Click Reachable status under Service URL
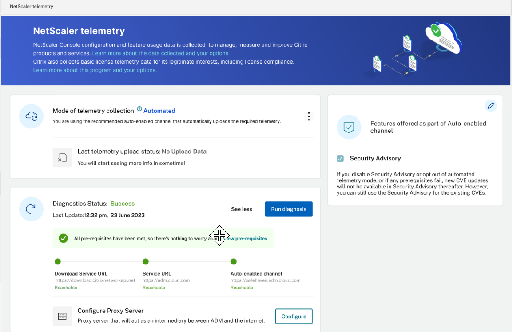This screenshot has height=332, width=513. [x=154, y=288]
